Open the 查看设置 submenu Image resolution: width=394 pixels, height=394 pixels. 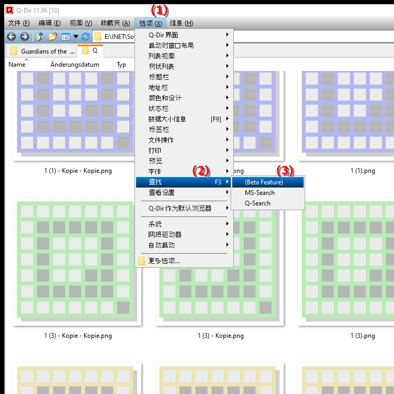point(184,193)
